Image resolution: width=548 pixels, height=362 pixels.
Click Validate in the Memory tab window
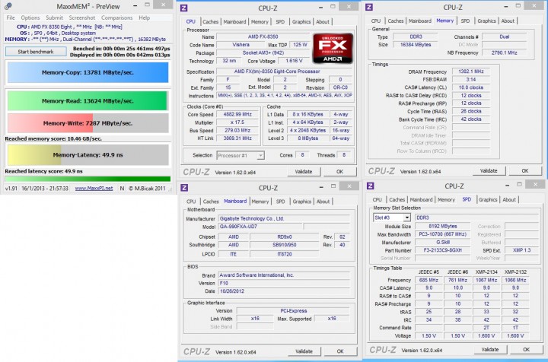(489, 170)
